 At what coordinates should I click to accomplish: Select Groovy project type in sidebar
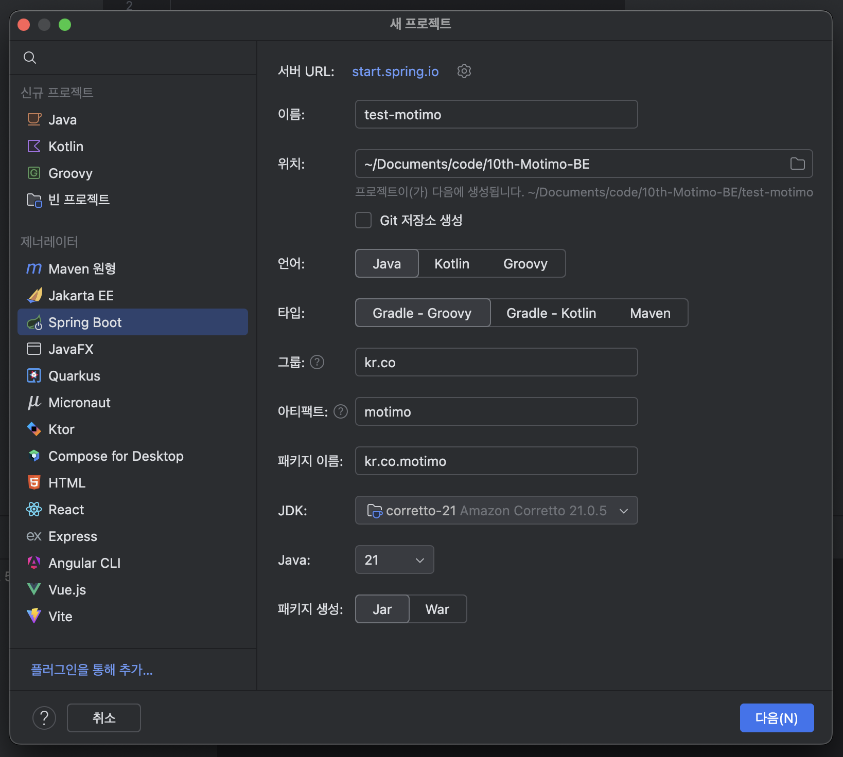(133, 173)
